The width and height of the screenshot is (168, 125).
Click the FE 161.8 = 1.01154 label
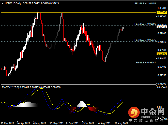pos(145,4)
